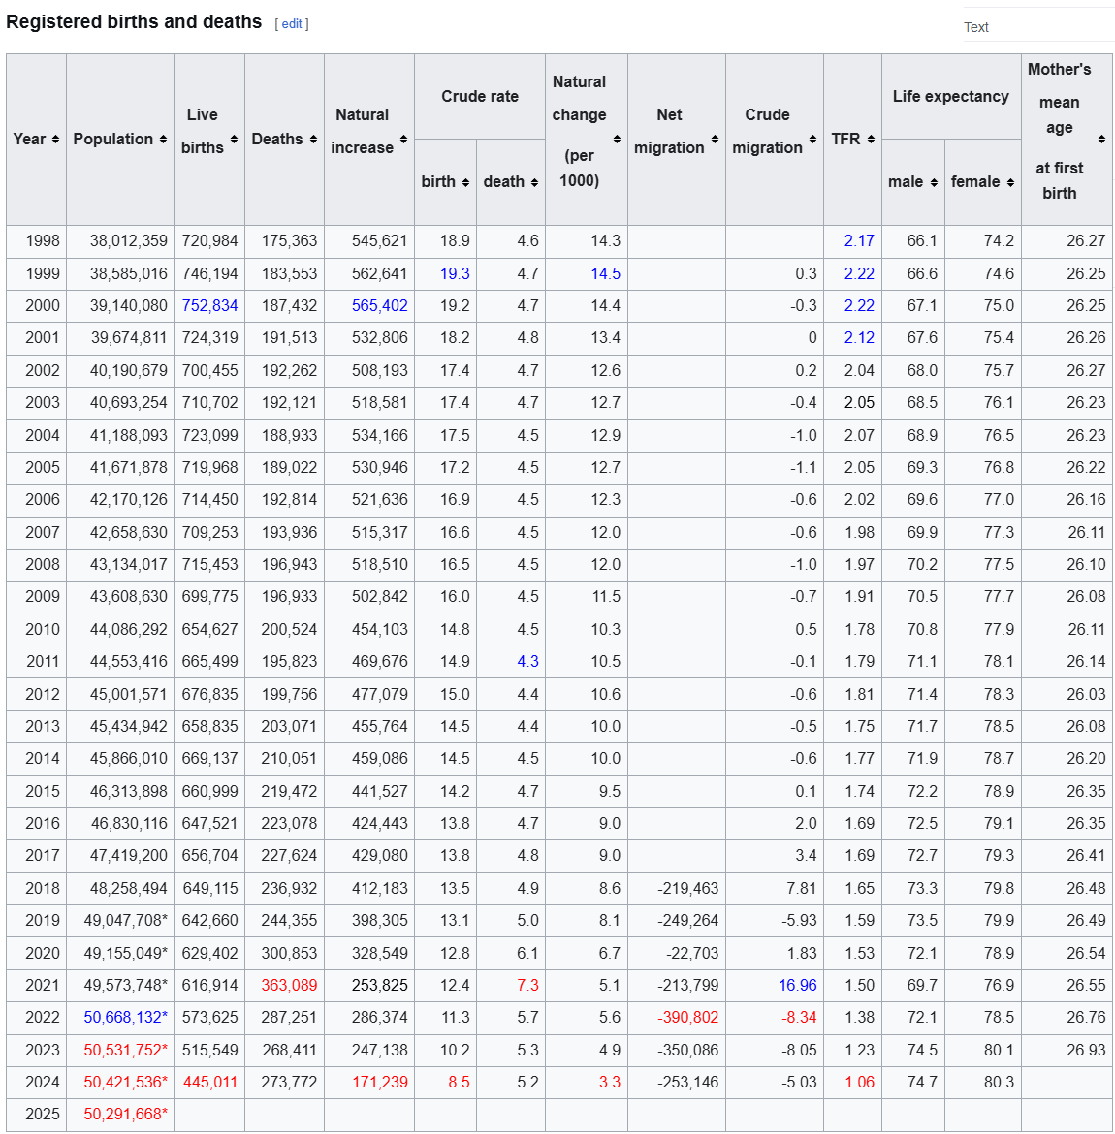Select population 47,419,200 in 2017 row
This screenshot has height=1134, width=1115.
129,855
